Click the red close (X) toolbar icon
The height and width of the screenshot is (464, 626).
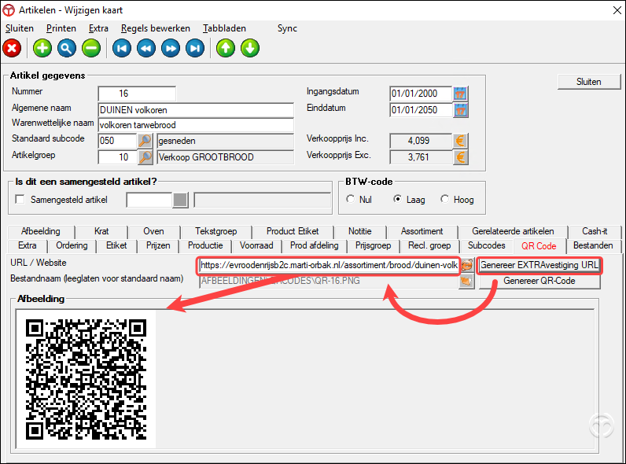point(12,48)
